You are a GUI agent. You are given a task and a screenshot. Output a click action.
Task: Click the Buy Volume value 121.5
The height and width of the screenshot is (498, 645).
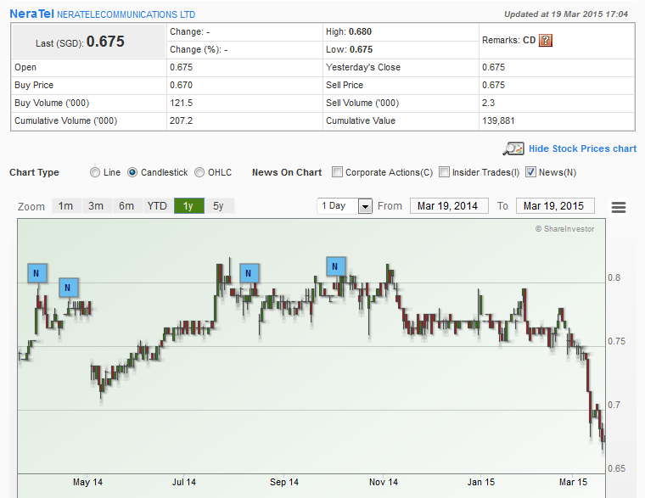(x=181, y=103)
